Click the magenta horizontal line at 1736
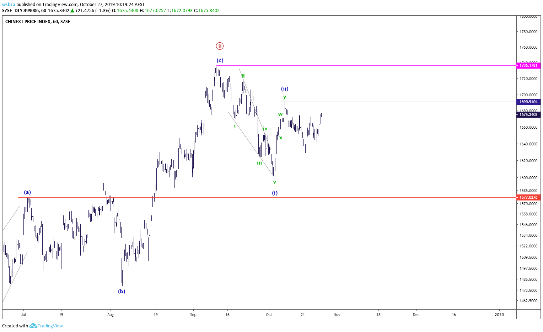 (x=366, y=65)
